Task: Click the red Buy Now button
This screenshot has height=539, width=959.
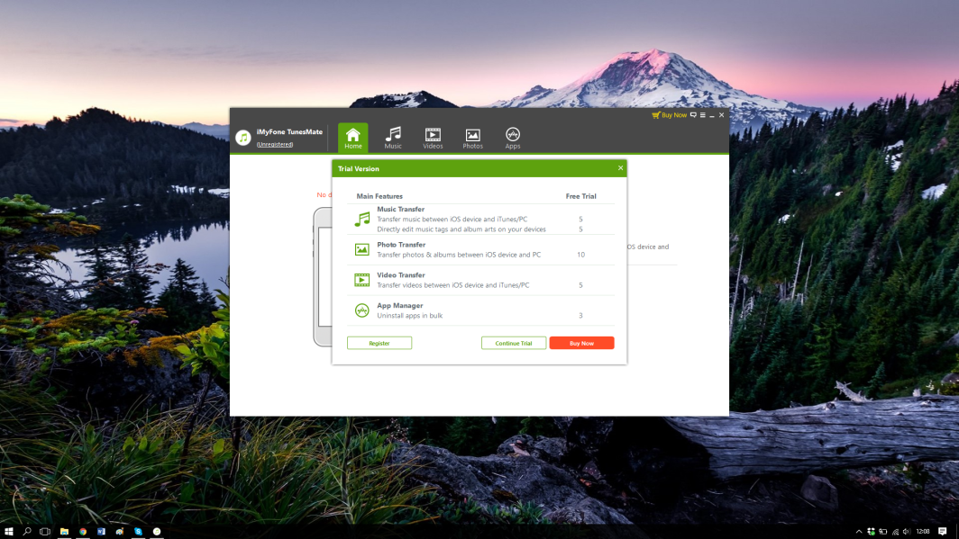Action: pyautogui.click(x=581, y=343)
